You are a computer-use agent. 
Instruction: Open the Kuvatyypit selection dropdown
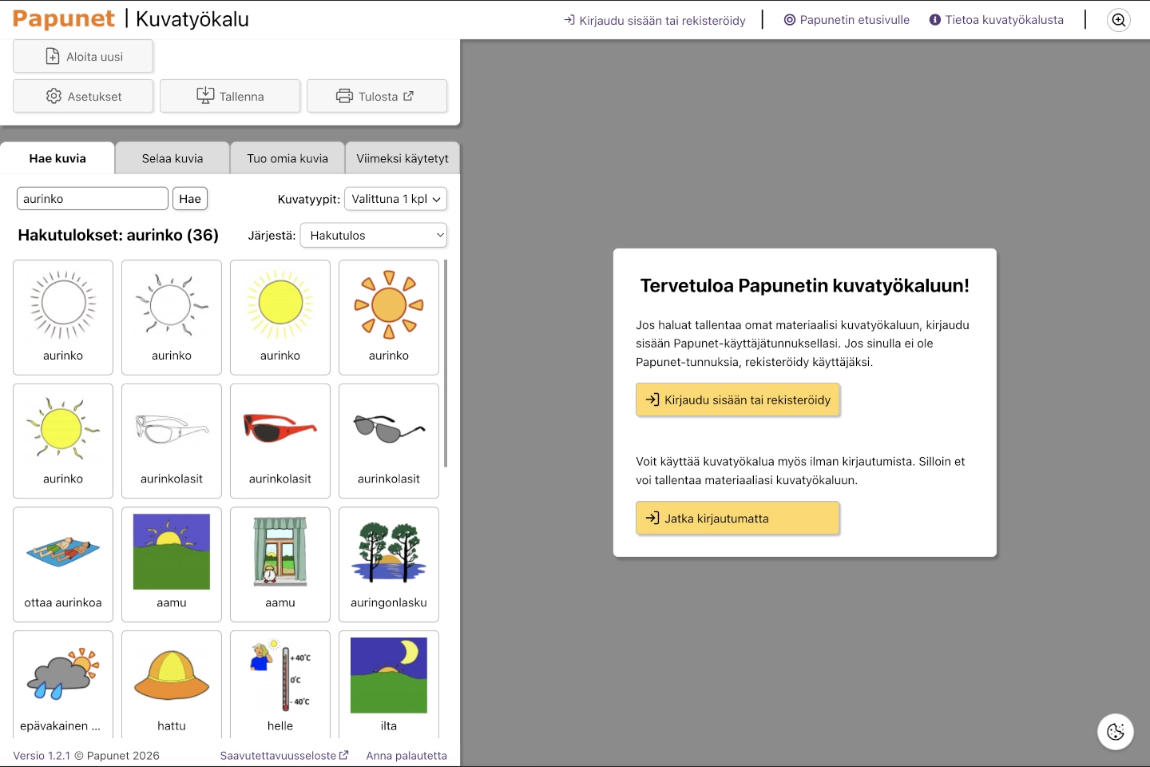395,199
